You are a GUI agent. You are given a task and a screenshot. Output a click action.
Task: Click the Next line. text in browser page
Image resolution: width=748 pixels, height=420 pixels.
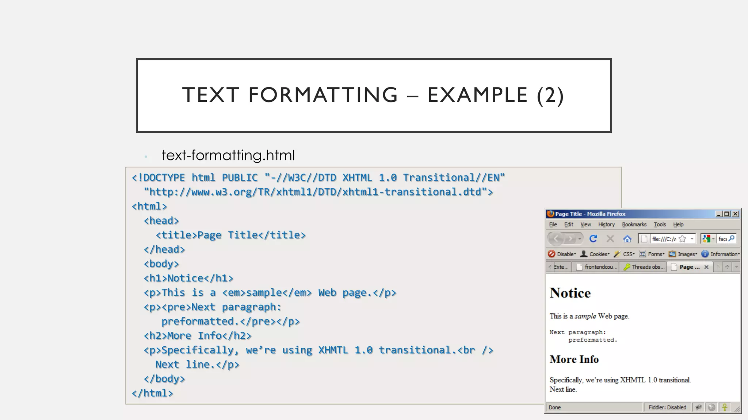click(x=563, y=389)
